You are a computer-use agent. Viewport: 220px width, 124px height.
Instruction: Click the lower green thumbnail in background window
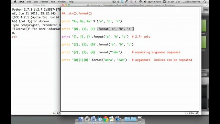204,42
